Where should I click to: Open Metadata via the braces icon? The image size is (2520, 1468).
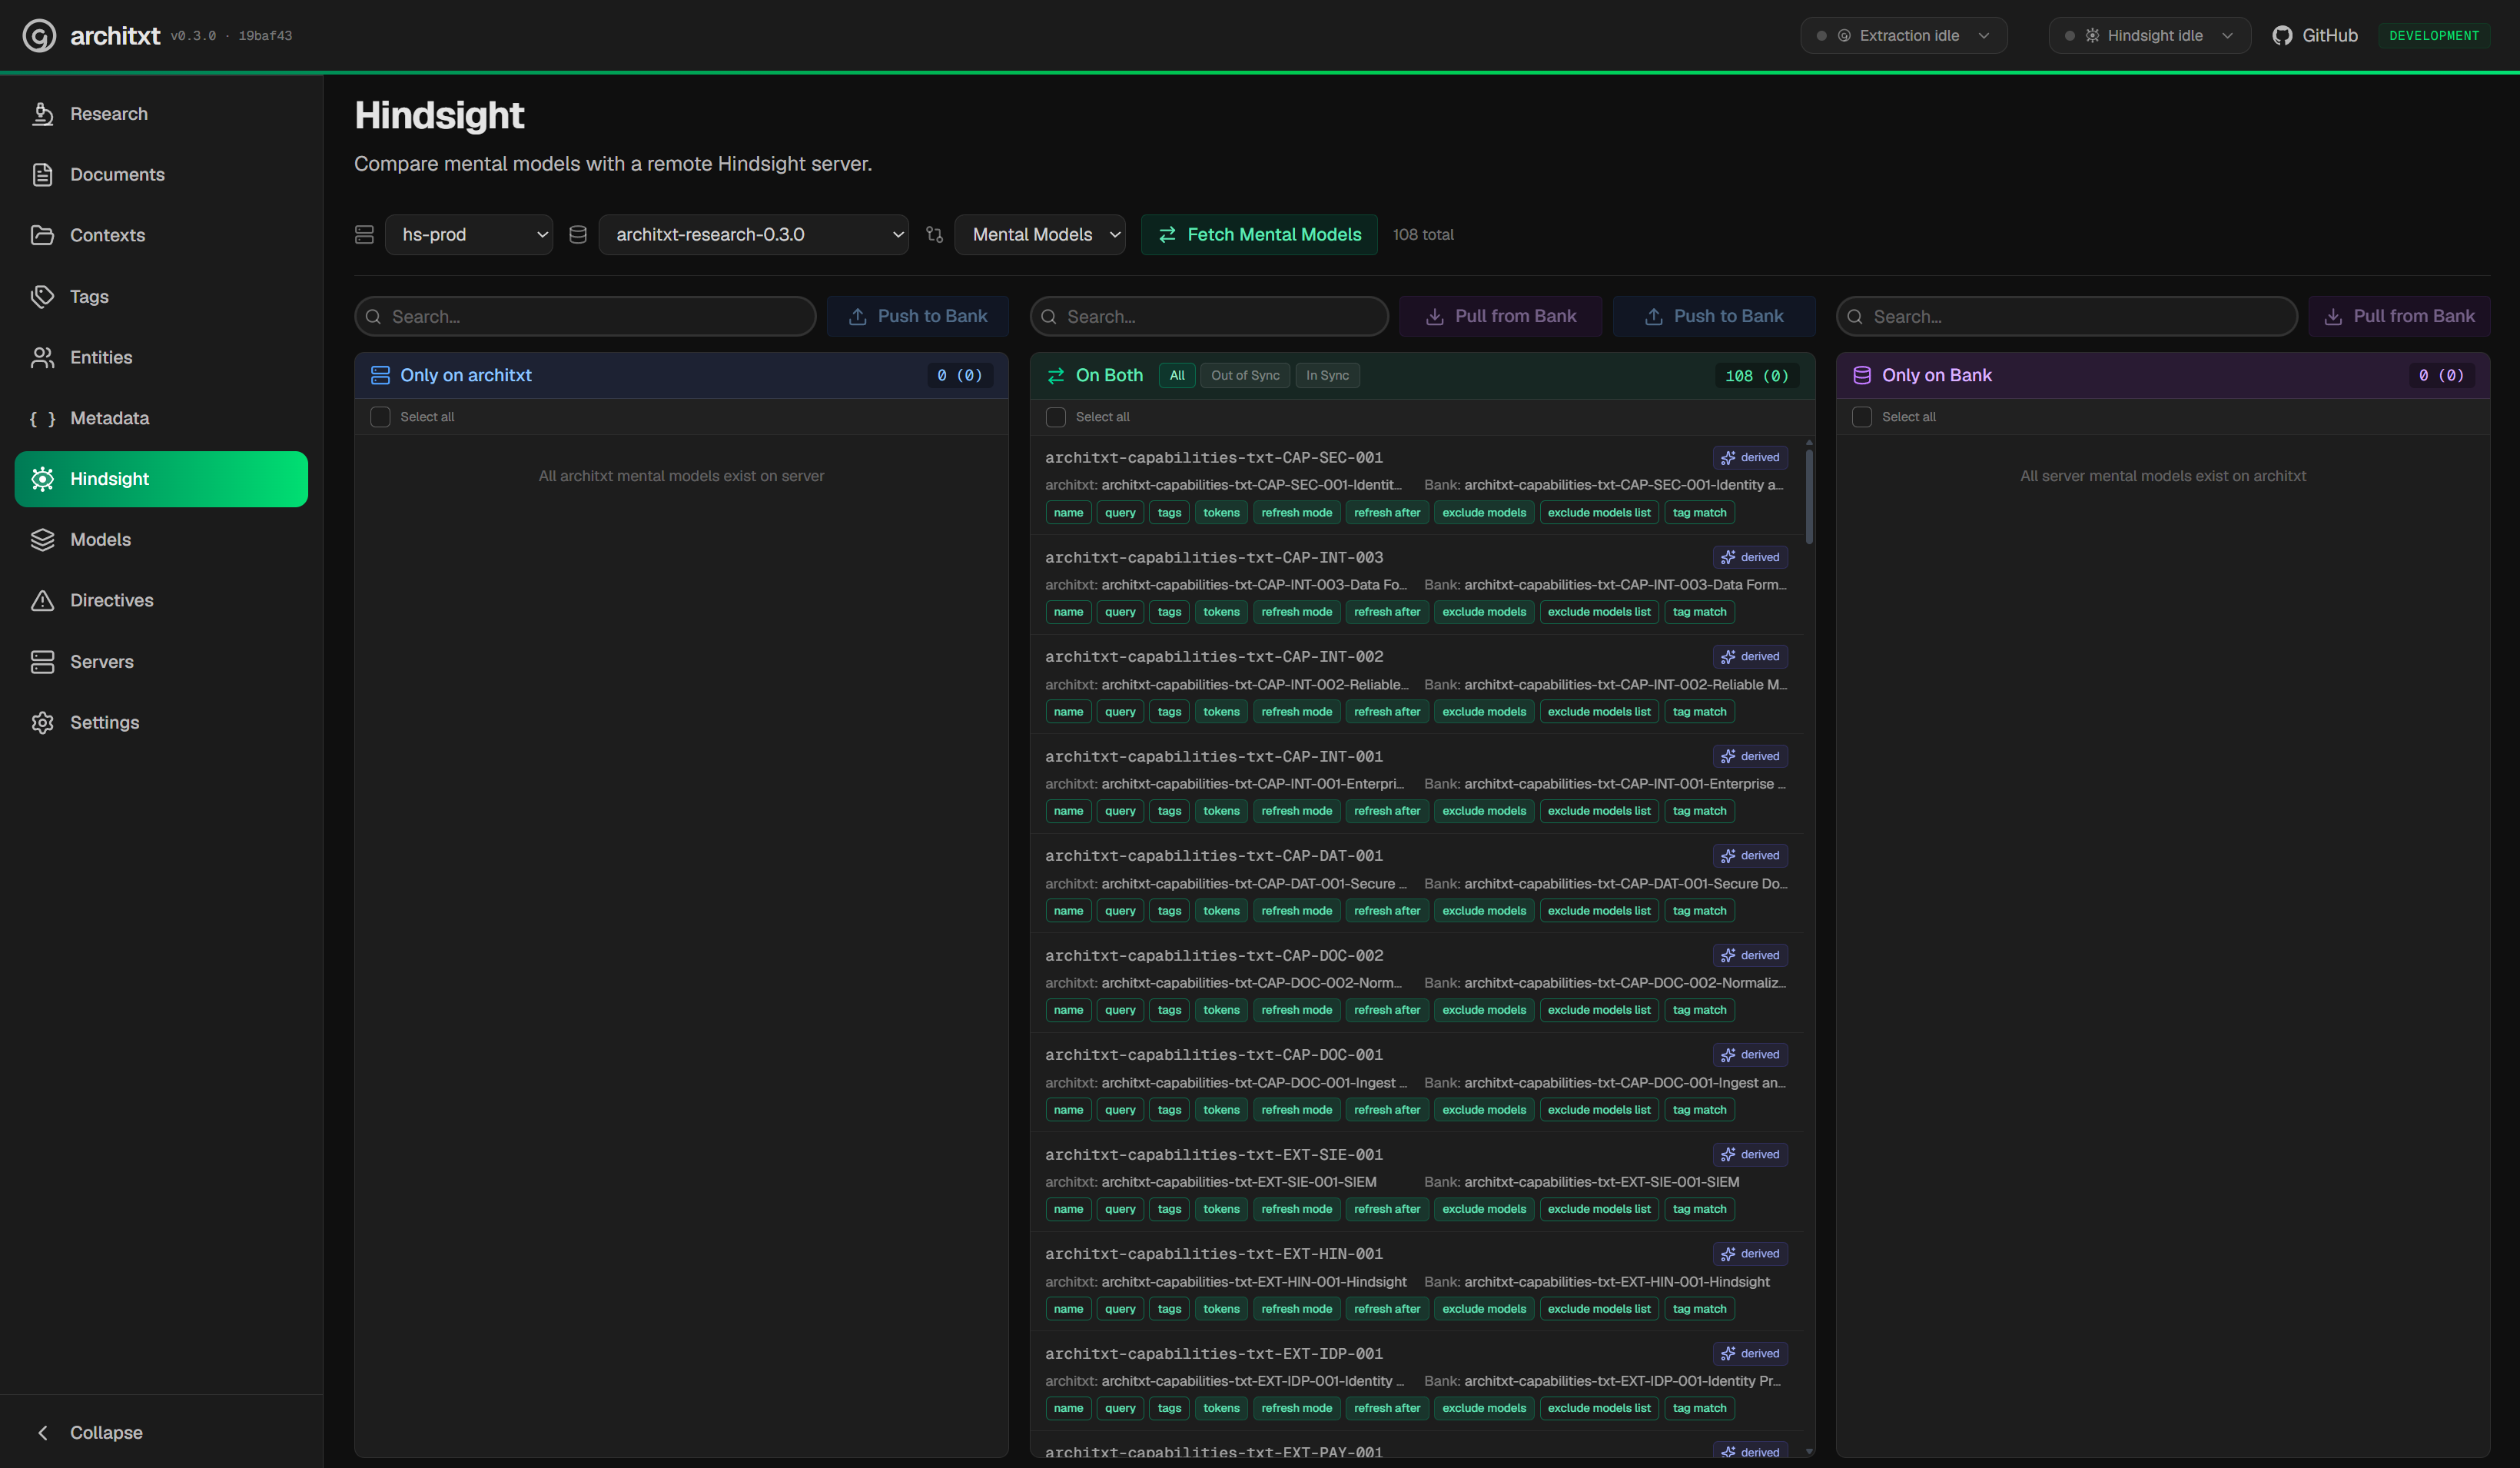tap(42, 419)
